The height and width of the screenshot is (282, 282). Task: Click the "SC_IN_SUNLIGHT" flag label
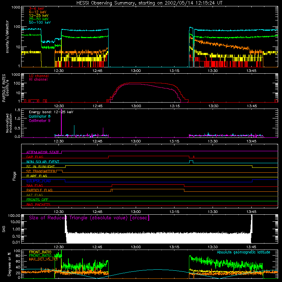click(40, 166)
